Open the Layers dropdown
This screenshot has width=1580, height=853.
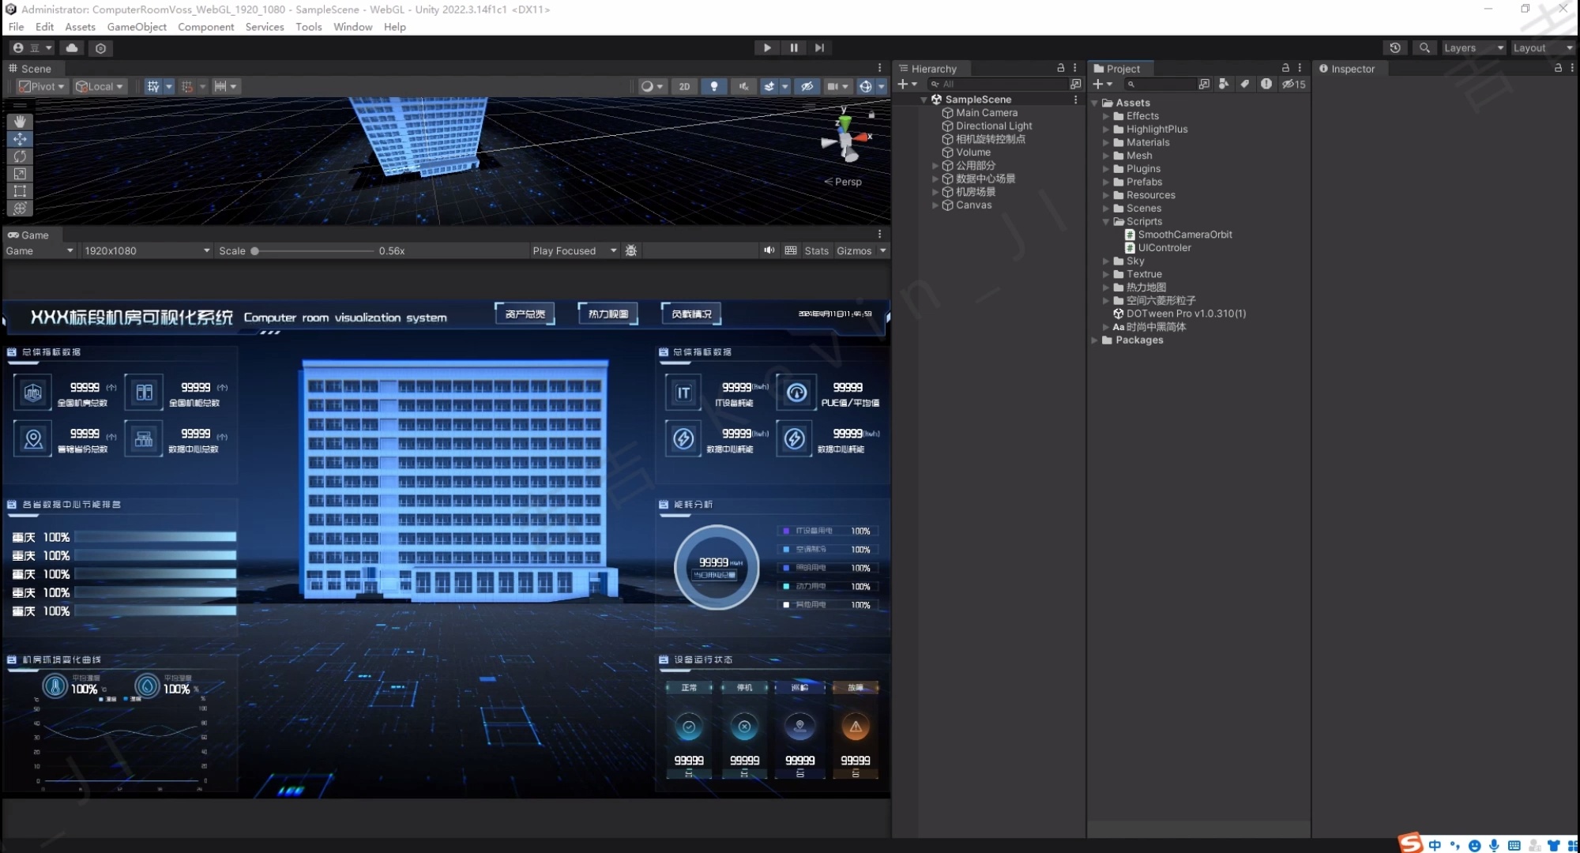click(x=1471, y=47)
